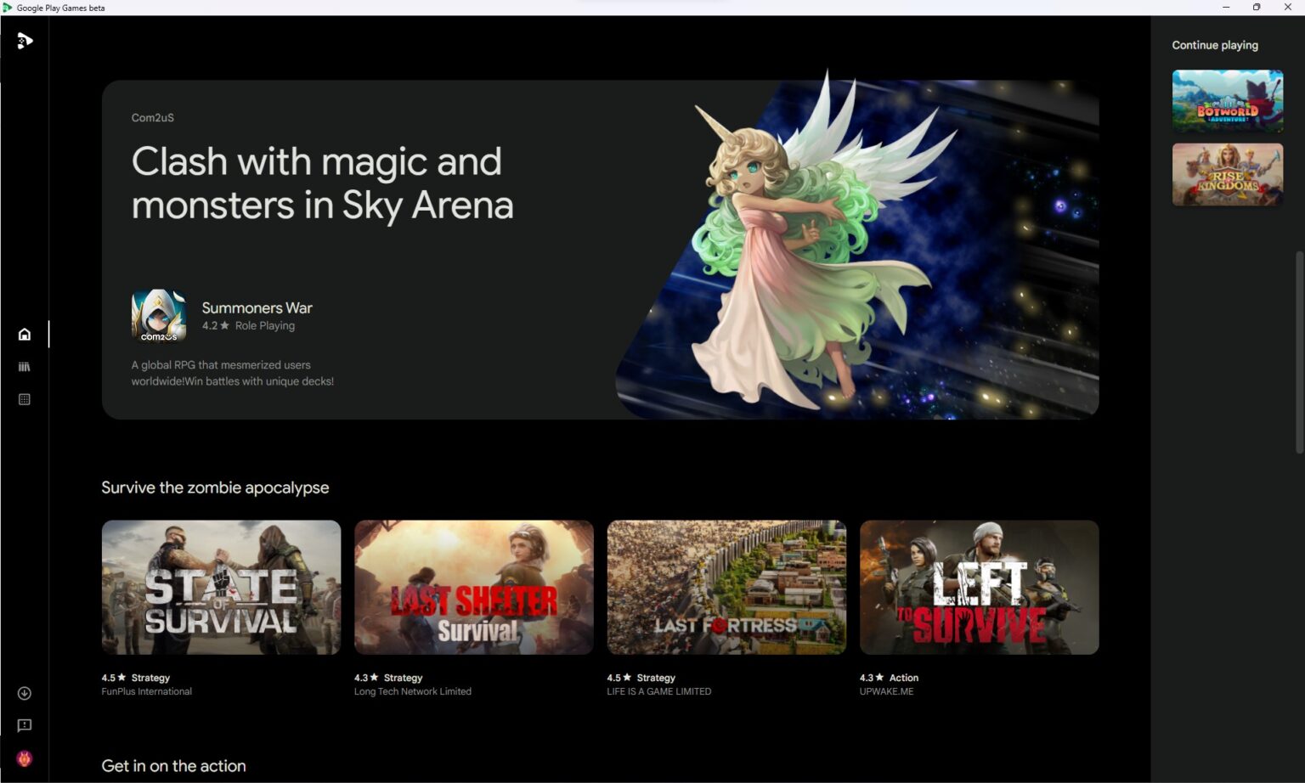
Task: Click the Summoners War description text
Action: (x=233, y=373)
